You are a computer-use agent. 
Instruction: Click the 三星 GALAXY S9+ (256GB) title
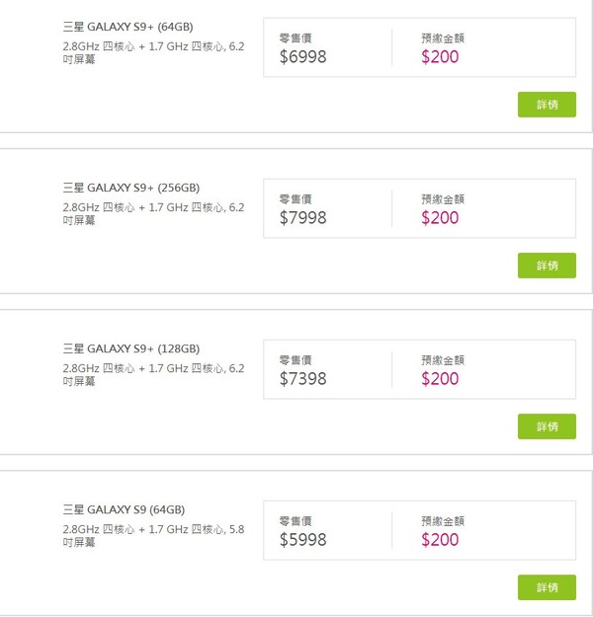[130, 188]
